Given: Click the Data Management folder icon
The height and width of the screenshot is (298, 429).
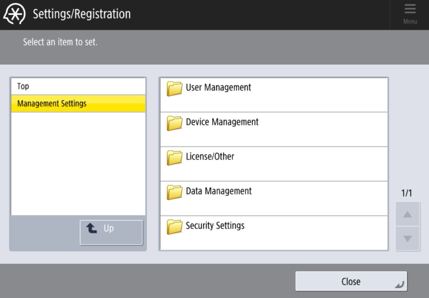Looking at the screenshot, I should [174, 192].
